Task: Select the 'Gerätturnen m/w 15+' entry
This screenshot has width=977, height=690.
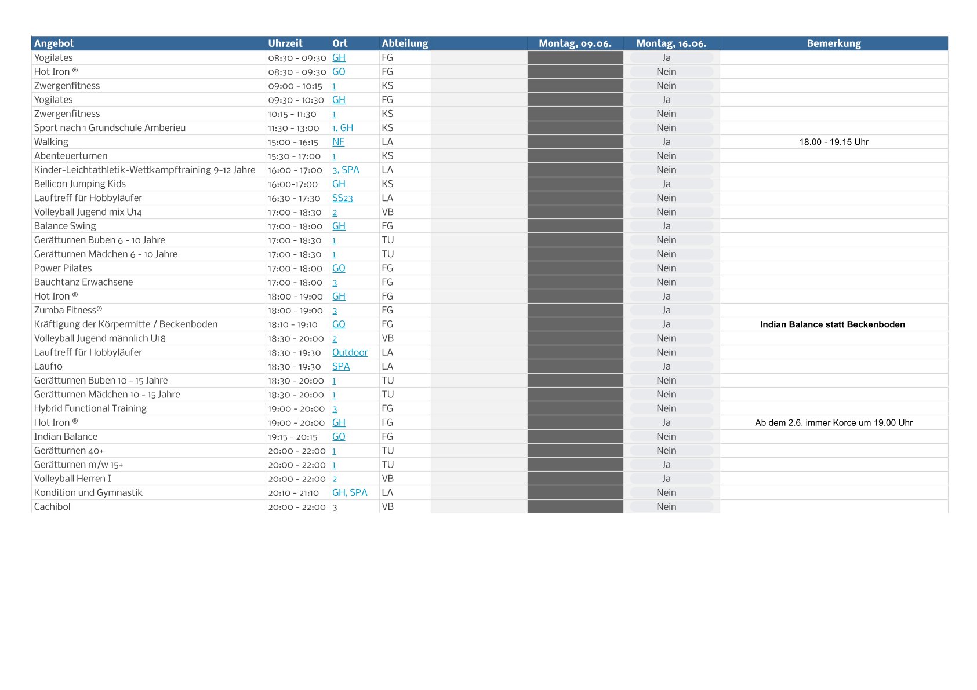Action: pos(78,465)
